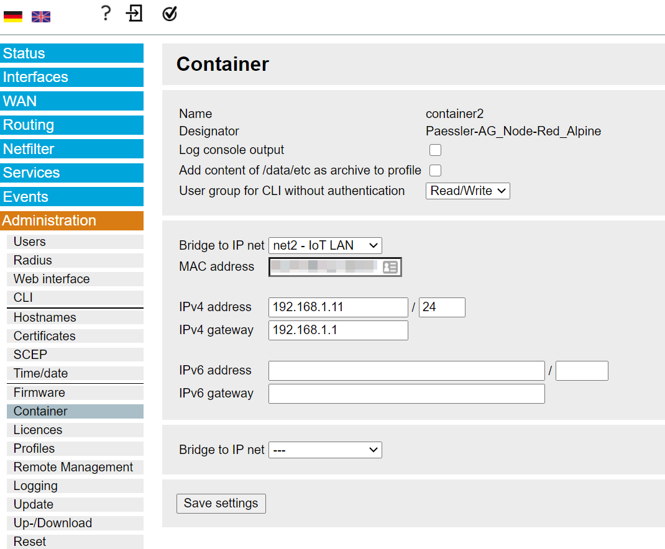Click the logout door-arrow icon
The width and height of the screenshot is (665, 549).
coord(134,13)
